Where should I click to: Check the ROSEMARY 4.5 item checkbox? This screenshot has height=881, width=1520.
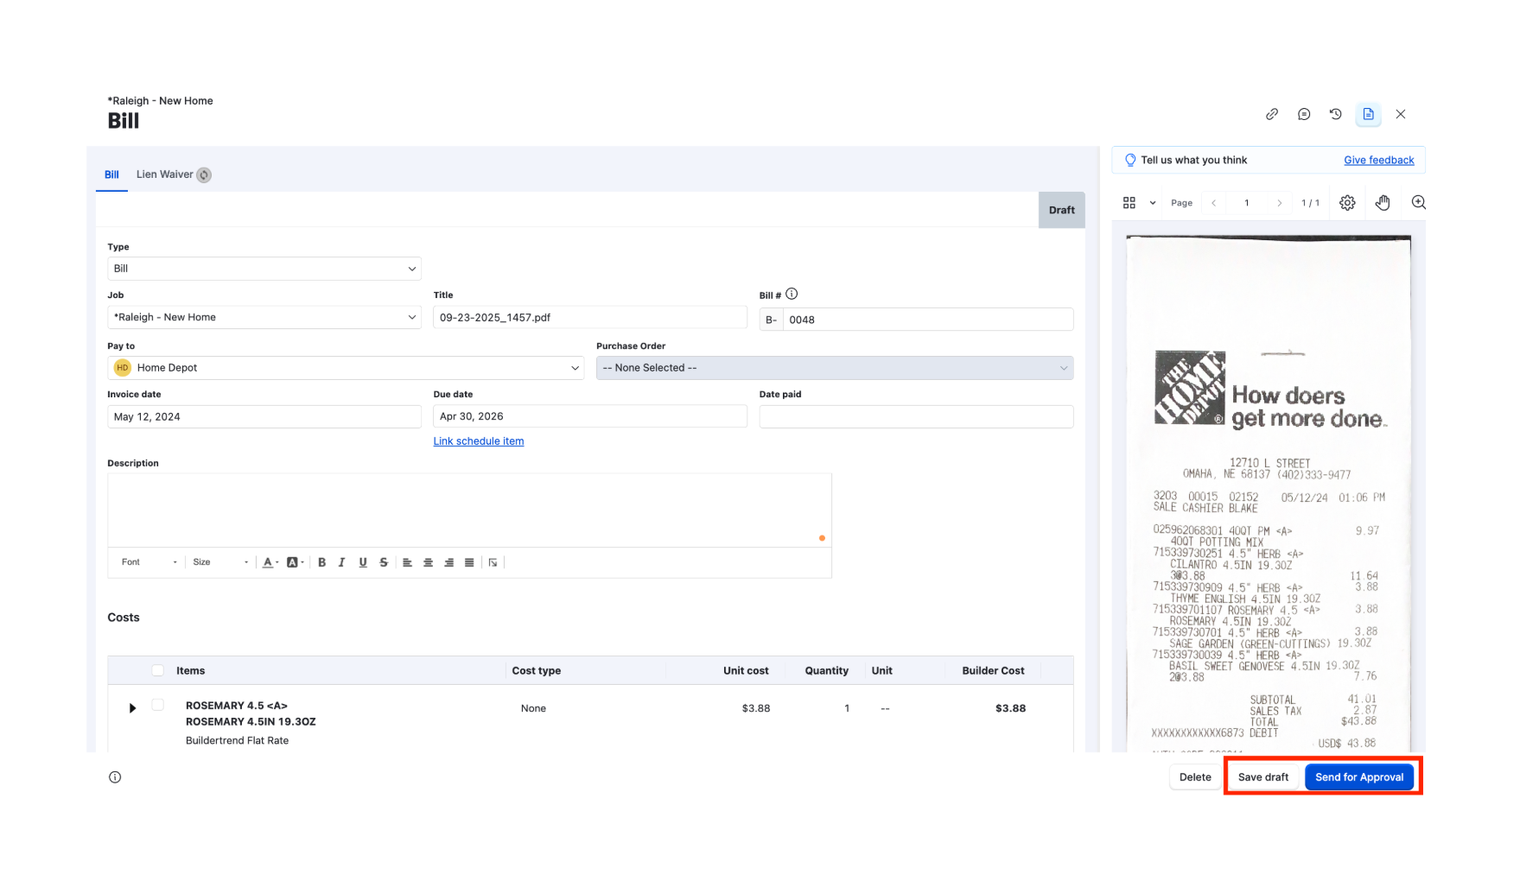point(157,705)
